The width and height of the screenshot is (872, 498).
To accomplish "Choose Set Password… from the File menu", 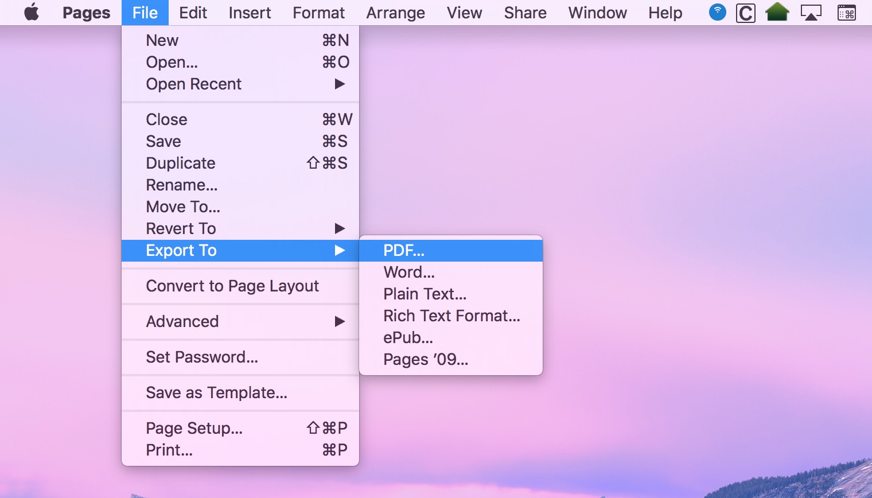I will point(240,357).
